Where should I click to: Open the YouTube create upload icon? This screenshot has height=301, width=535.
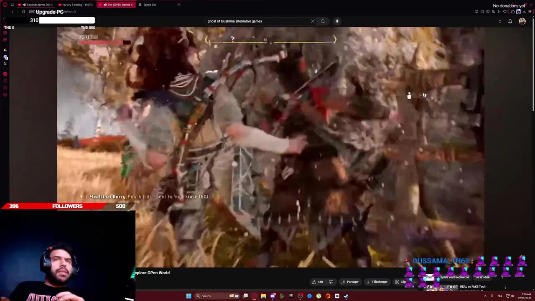click(500, 21)
